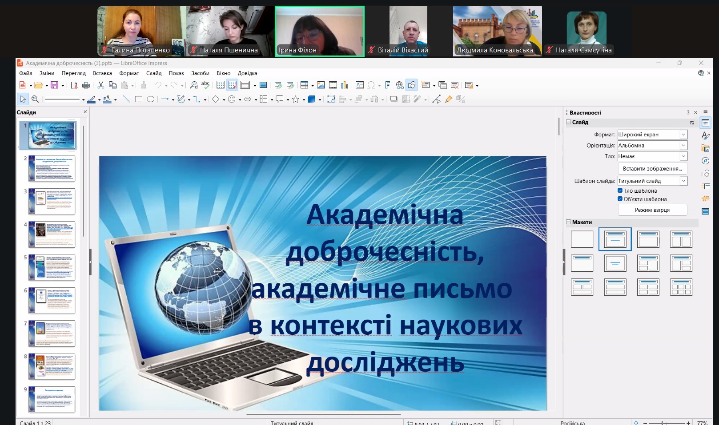Open the sidebar Navigator compass icon
This screenshot has height=425, width=719.
point(705,161)
